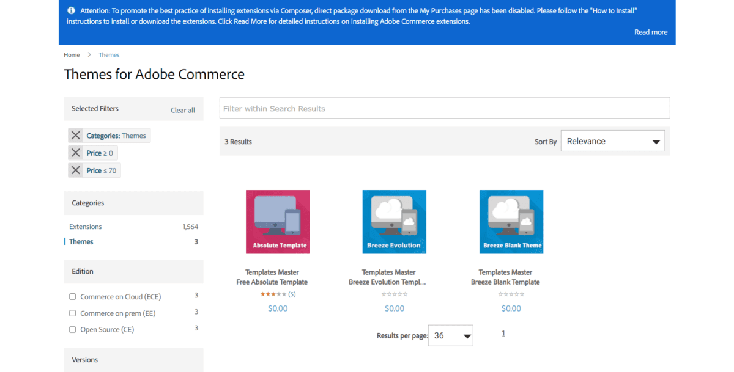
Task: Click the Categories section header
Action: (133, 203)
